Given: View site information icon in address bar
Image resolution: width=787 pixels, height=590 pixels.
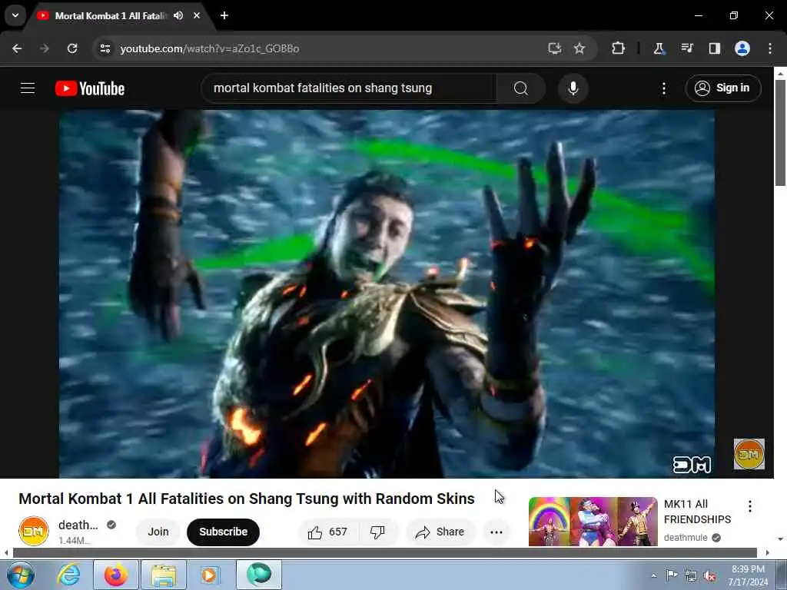Looking at the screenshot, I should pyautogui.click(x=105, y=48).
